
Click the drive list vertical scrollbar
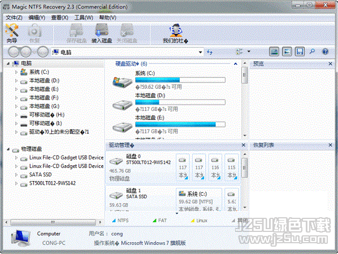pyautogui.click(x=244, y=75)
